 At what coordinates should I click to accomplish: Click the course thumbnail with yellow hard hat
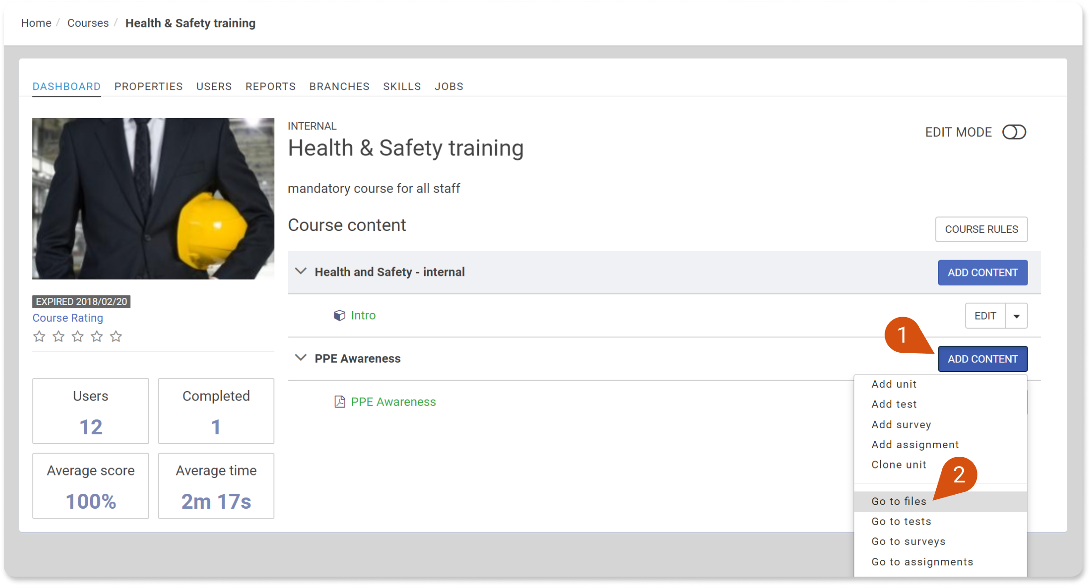(153, 199)
